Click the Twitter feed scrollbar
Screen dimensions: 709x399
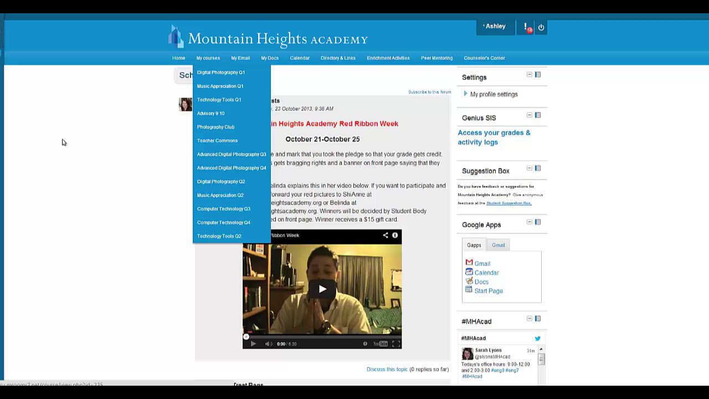pos(541,360)
